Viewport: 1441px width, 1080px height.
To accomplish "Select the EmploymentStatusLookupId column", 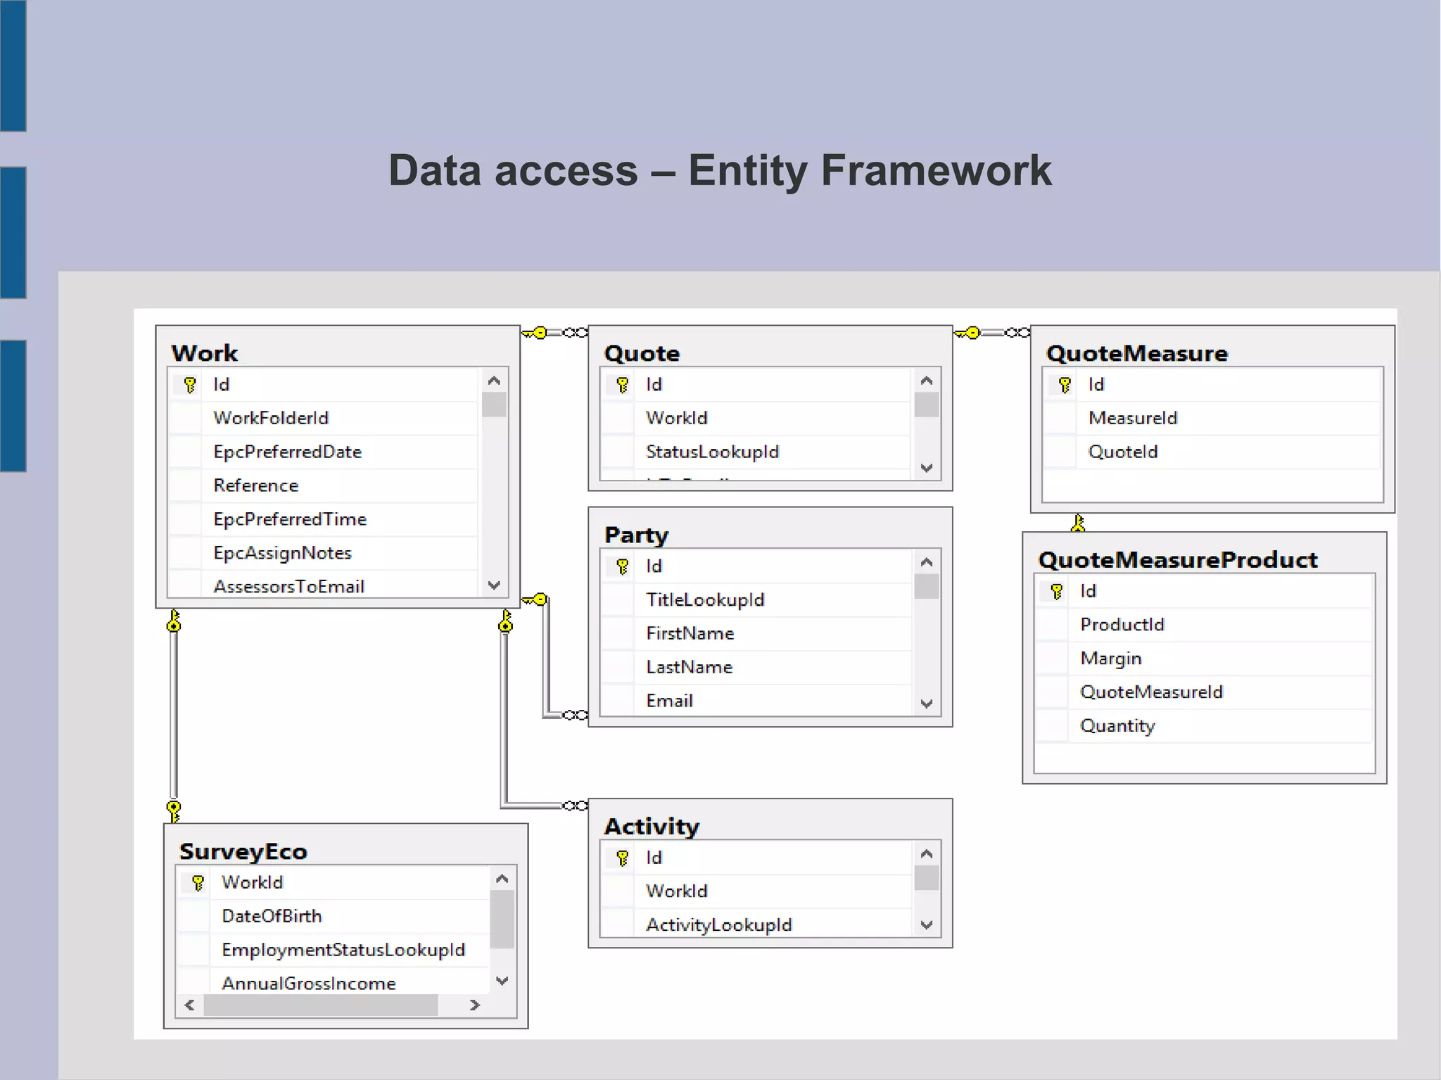I will point(333,950).
